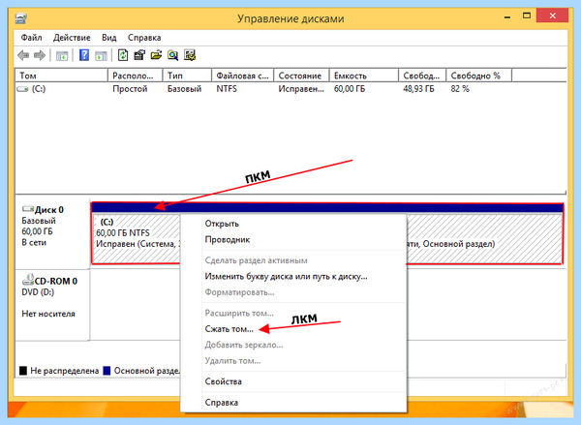The width and height of the screenshot is (581, 425).
Task: Click the Нет носителя text under CD-ROM 0
Action: 48,314
